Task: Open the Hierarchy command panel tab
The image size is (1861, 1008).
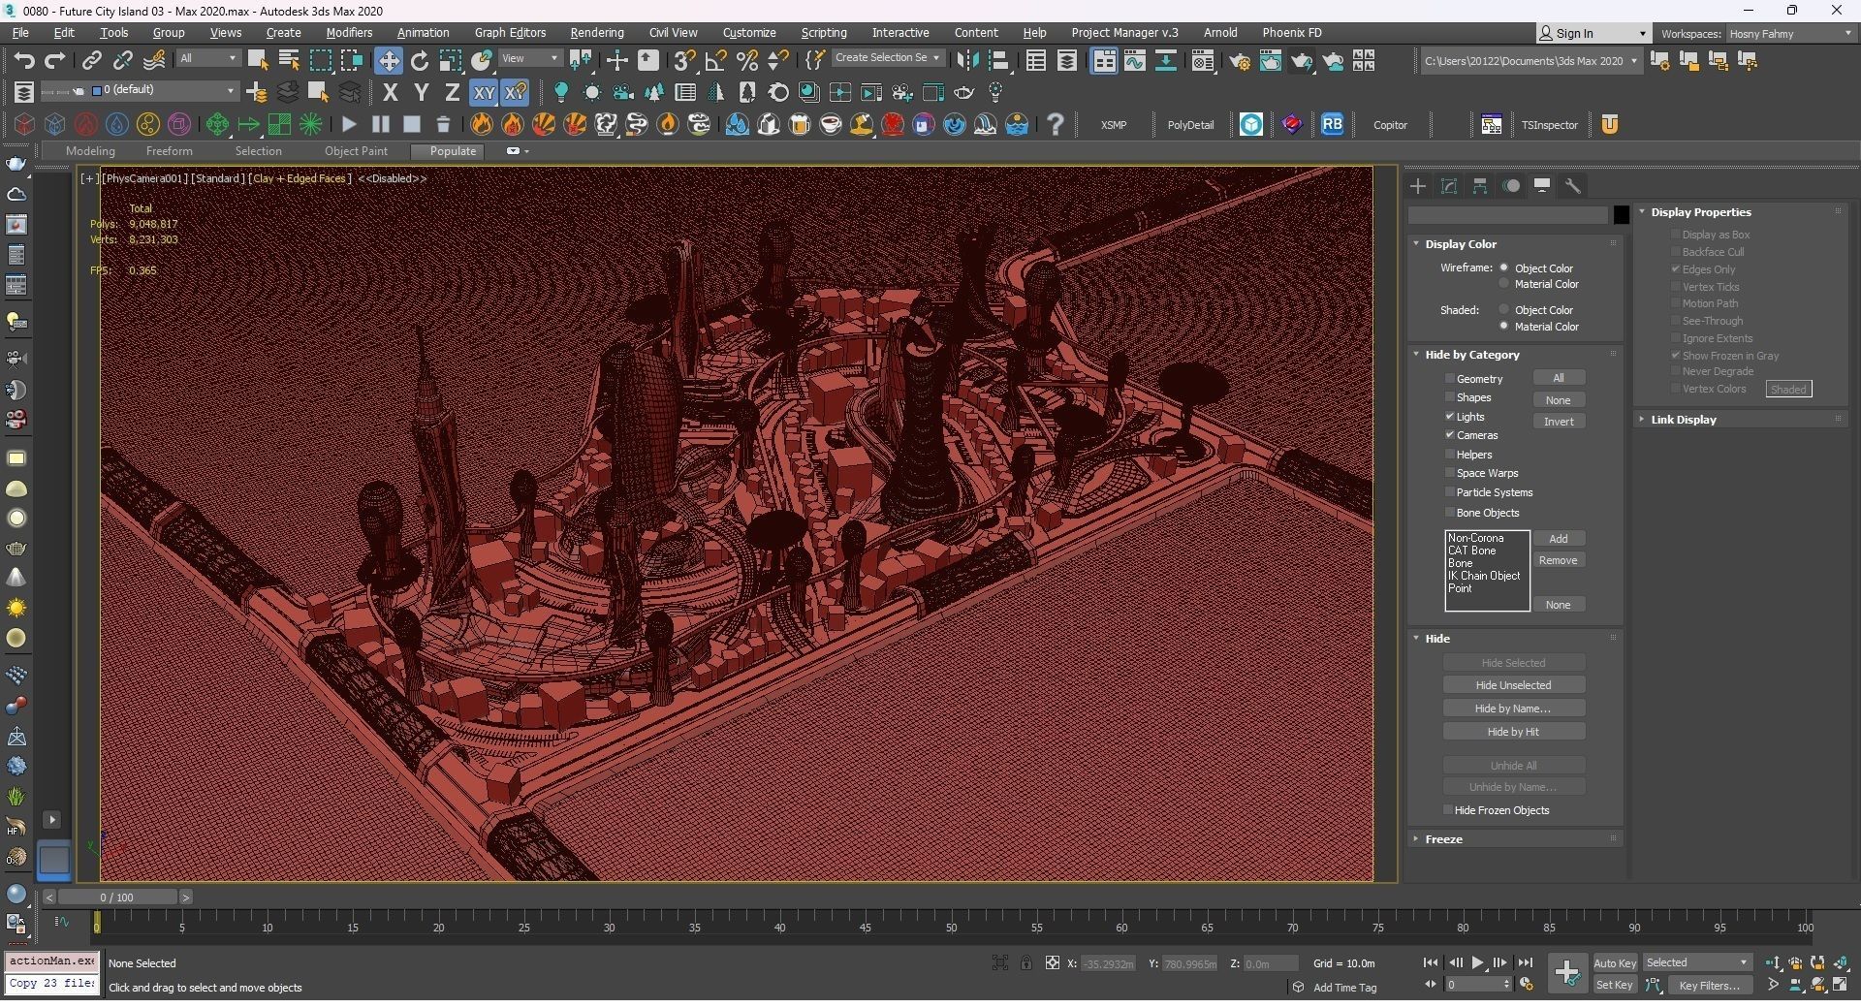Action: (x=1480, y=186)
